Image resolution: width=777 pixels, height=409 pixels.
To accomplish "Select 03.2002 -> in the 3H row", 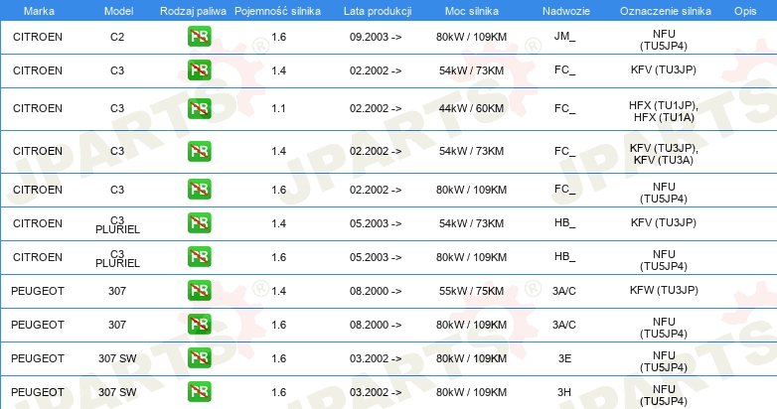I will tap(376, 392).
